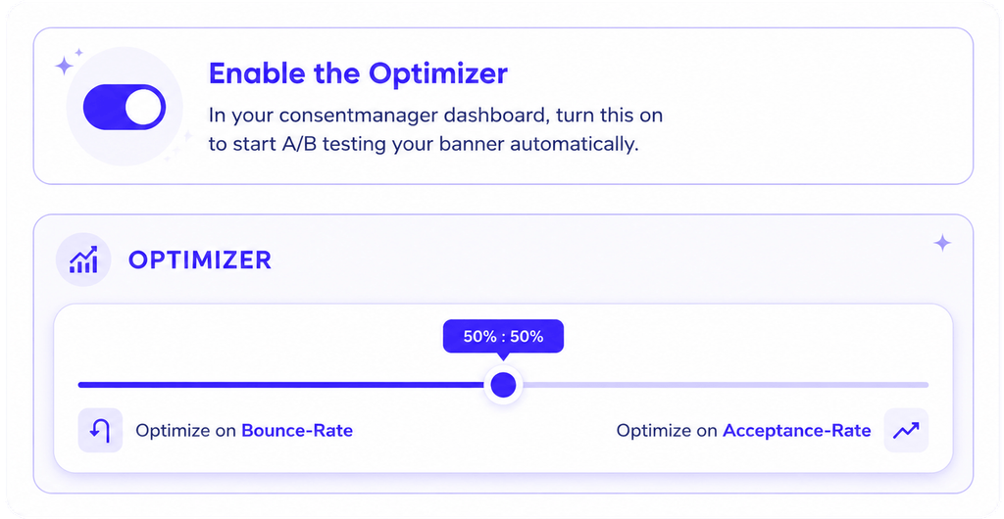This screenshot has width=1004, height=519.
Task: Click the Optimize on Bounce-Rate label
Action: point(244,430)
